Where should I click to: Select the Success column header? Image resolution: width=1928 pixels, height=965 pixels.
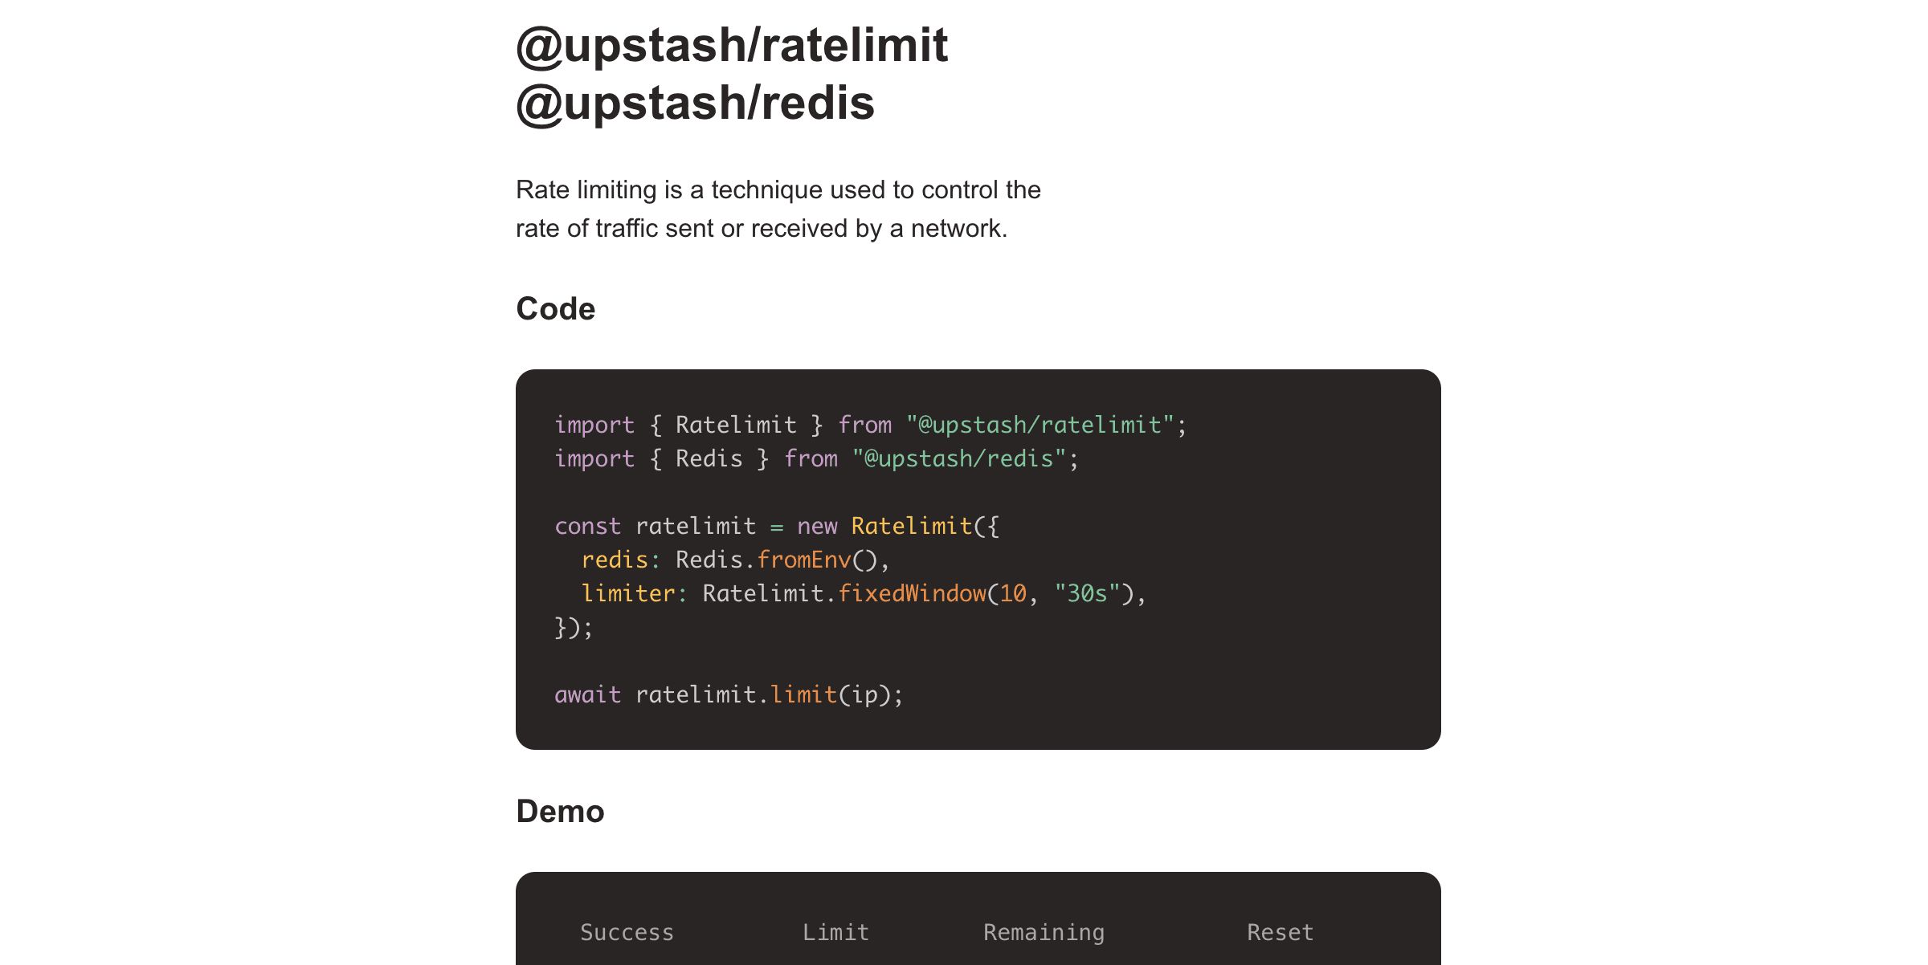pyautogui.click(x=627, y=932)
